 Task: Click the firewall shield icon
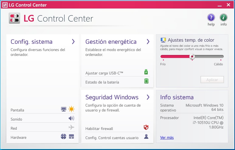[x=146, y=128]
